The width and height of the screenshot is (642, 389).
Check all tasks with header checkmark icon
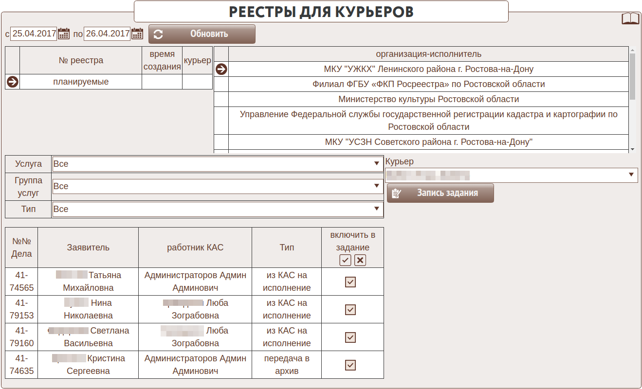[x=345, y=260]
